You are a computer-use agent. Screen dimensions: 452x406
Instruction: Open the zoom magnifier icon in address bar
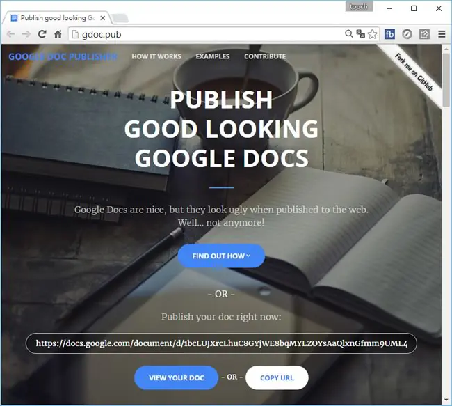click(x=349, y=34)
